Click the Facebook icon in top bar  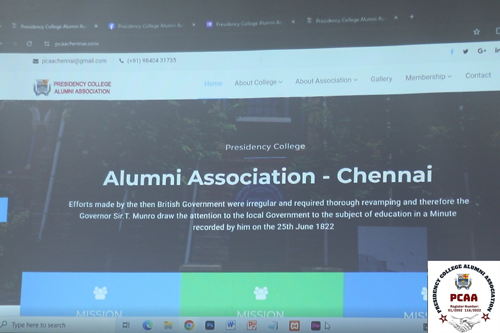[452, 52]
